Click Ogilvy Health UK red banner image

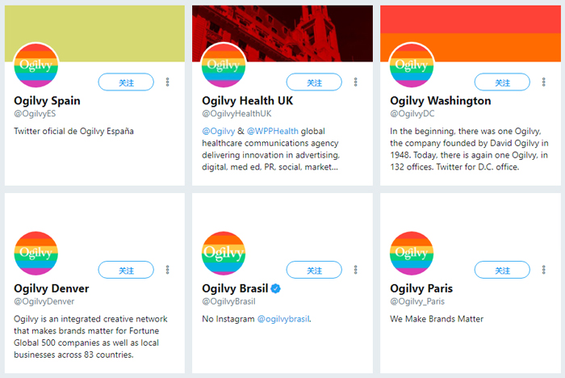(282, 34)
